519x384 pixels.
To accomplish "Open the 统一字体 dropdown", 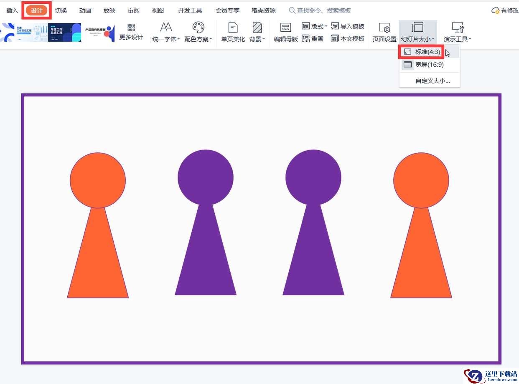I will point(166,32).
